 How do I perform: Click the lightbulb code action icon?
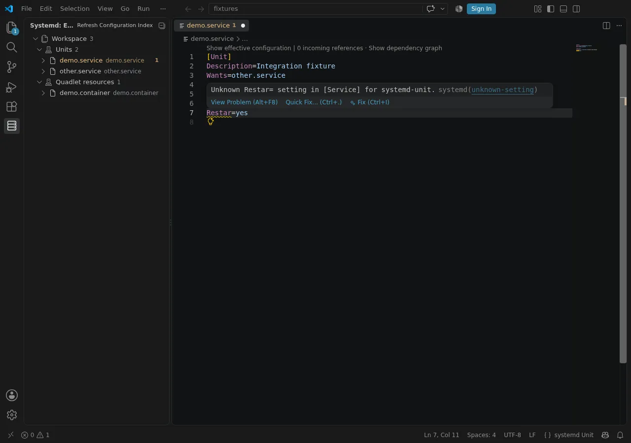[210, 121]
